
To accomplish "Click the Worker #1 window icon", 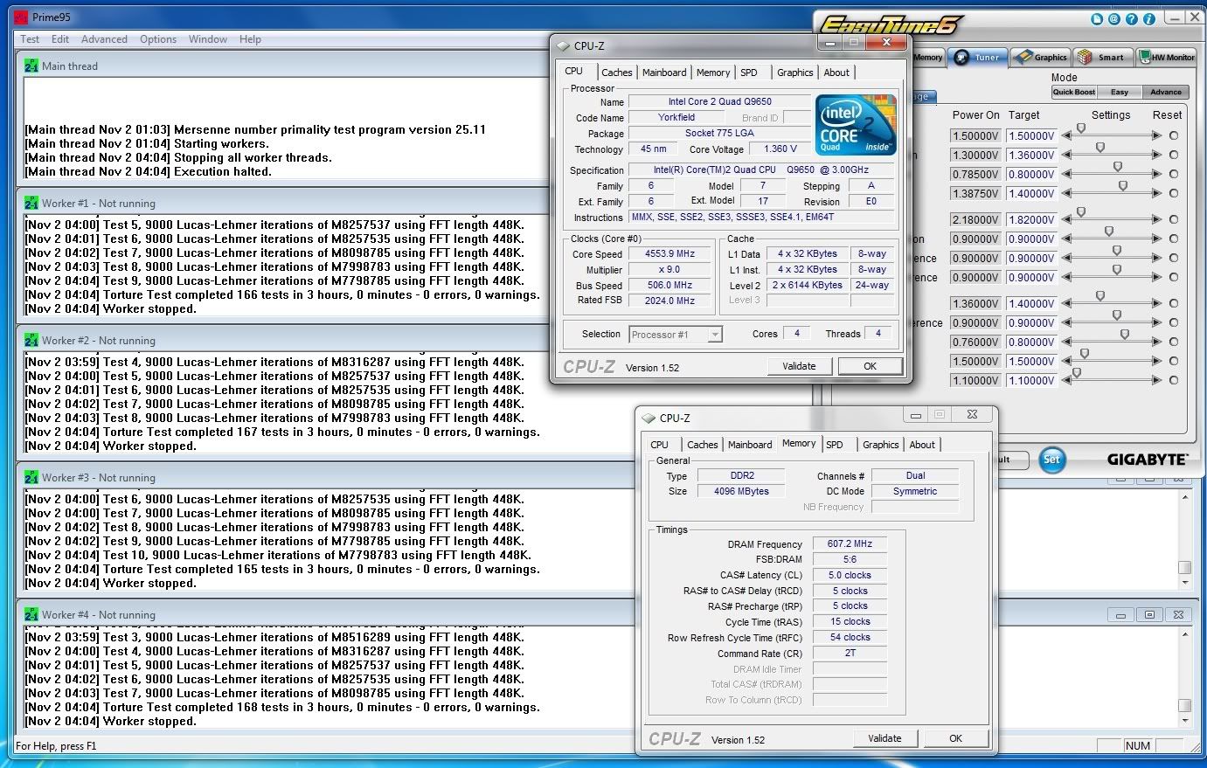I will click(31, 203).
